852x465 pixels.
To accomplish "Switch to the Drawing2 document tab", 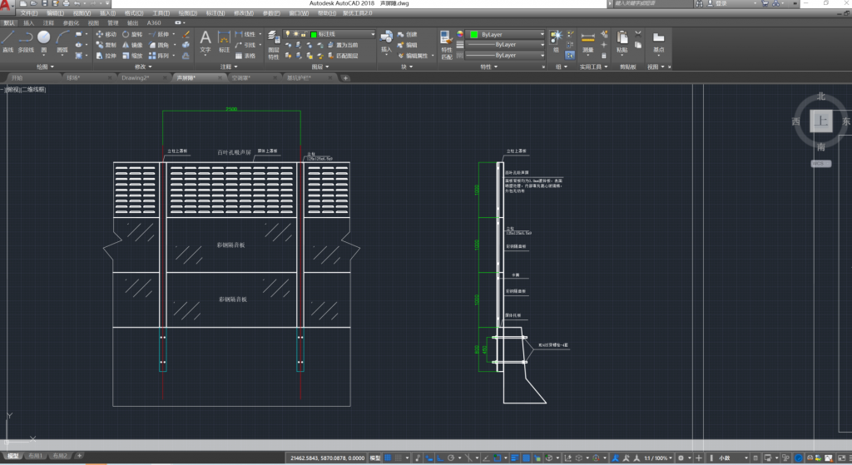I will 136,77.
